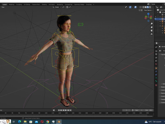The width and height of the screenshot is (165, 124).
Task: Switch perspective/orthographic view icon
Action: (152, 34)
